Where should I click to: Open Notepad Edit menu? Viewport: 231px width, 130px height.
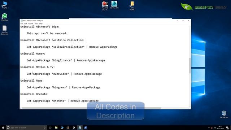pos(26,24)
